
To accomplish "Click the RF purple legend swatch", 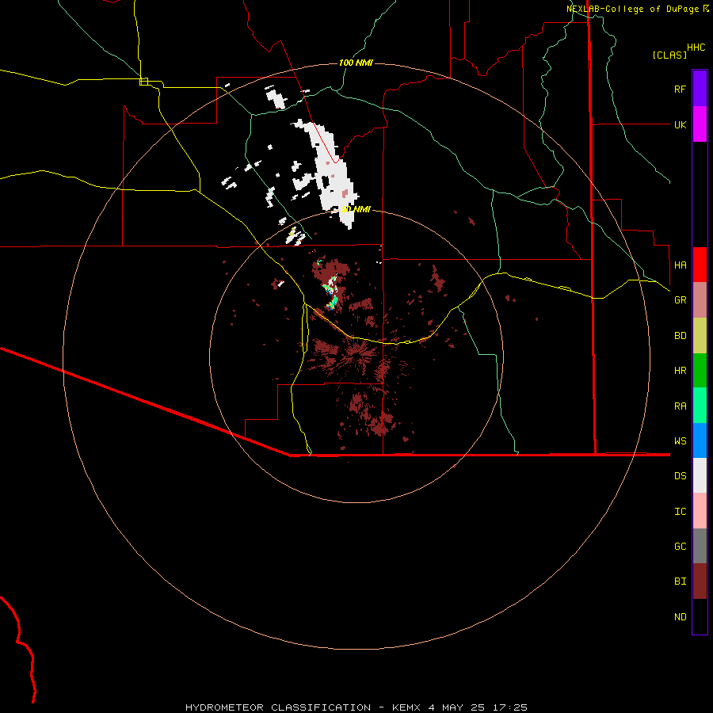I will [700, 89].
